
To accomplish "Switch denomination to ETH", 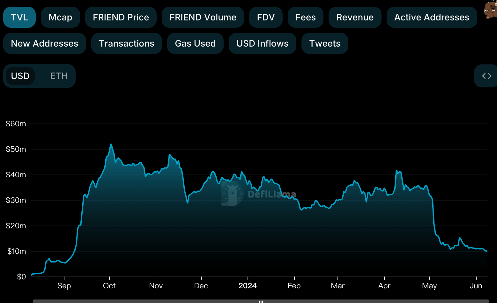I will tap(59, 76).
